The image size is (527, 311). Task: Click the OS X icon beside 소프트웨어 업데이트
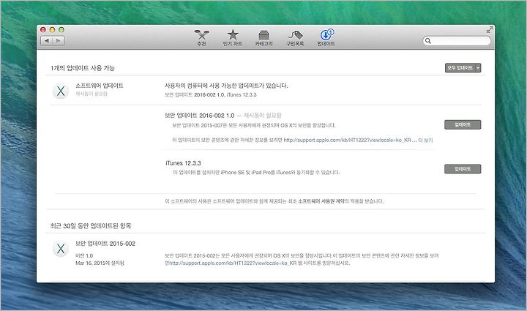pos(61,91)
